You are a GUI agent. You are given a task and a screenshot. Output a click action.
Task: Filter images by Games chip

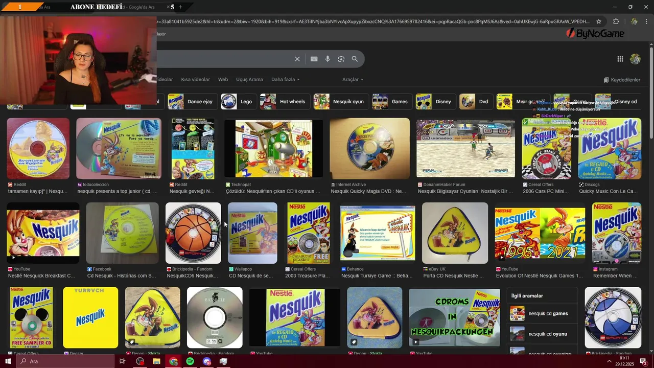pos(391,101)
